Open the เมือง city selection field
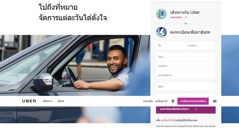This screenshot has width=239, height=128. click(x=186, y=87)
